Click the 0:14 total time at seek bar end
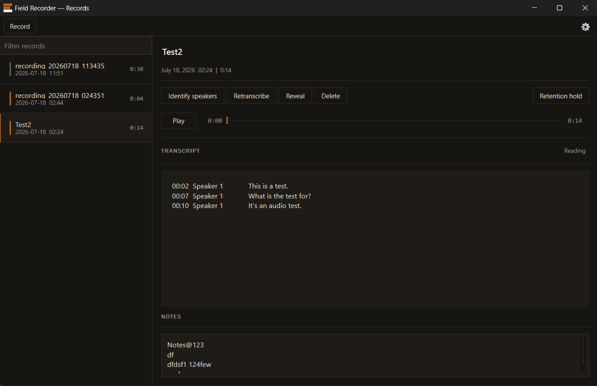This screenshot has width=597, height=386. click(575, 121)
